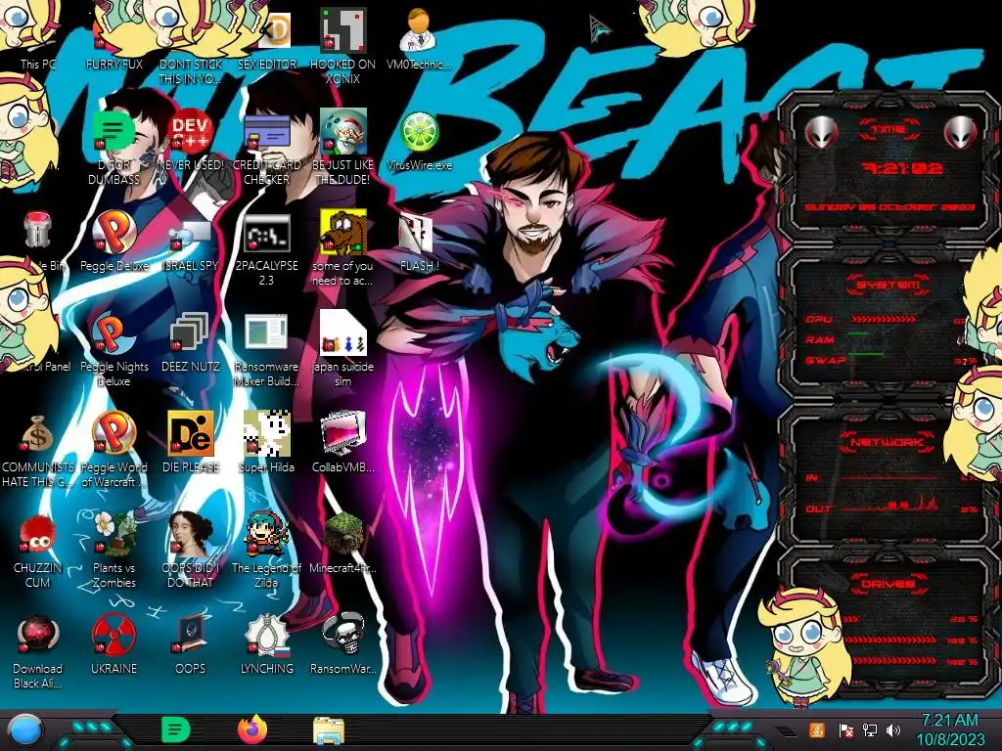The height and width of the screenshot is (751, 1002).
Task: Launch Firefox from the taskbar
Action: 251,729
